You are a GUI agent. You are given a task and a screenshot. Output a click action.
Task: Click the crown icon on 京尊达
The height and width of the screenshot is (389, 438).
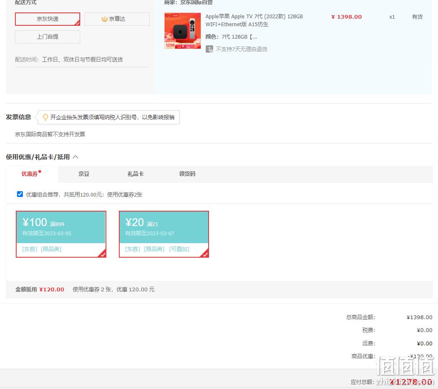[104, 19]
